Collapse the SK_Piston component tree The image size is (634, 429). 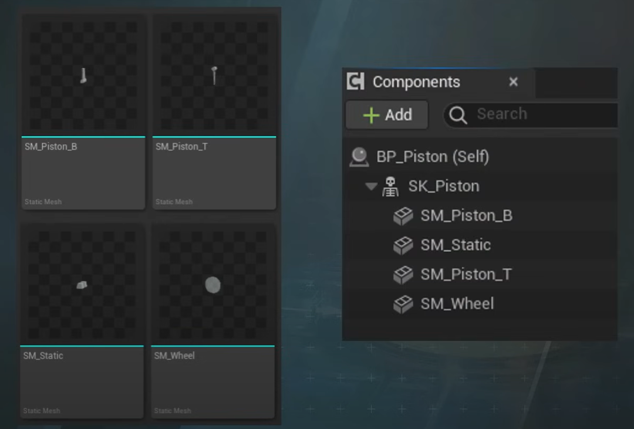point(371,186)
